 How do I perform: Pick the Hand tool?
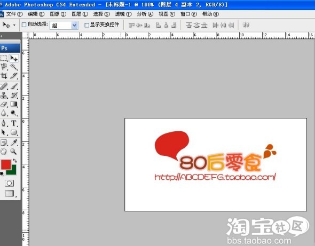click(4, 152)
